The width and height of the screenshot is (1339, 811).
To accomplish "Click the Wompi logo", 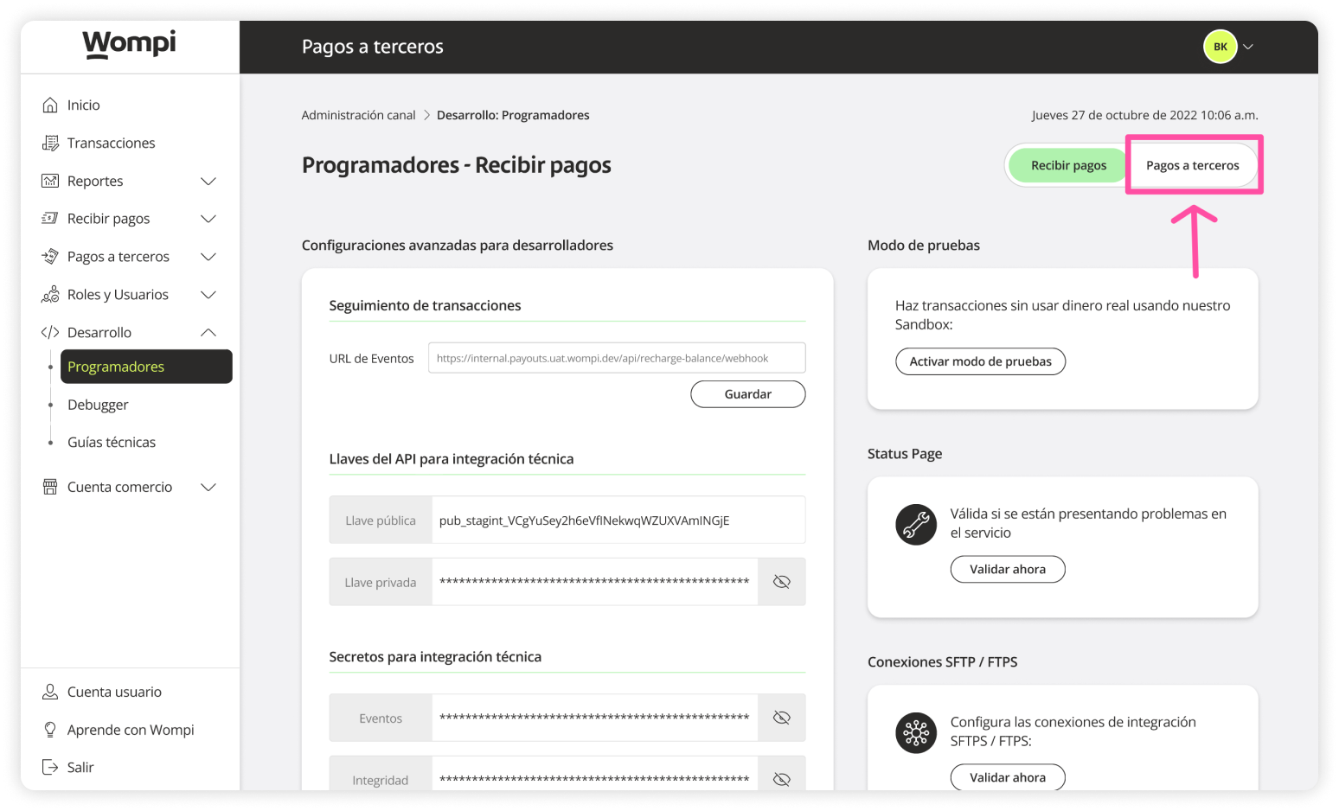I will (129, 44).
